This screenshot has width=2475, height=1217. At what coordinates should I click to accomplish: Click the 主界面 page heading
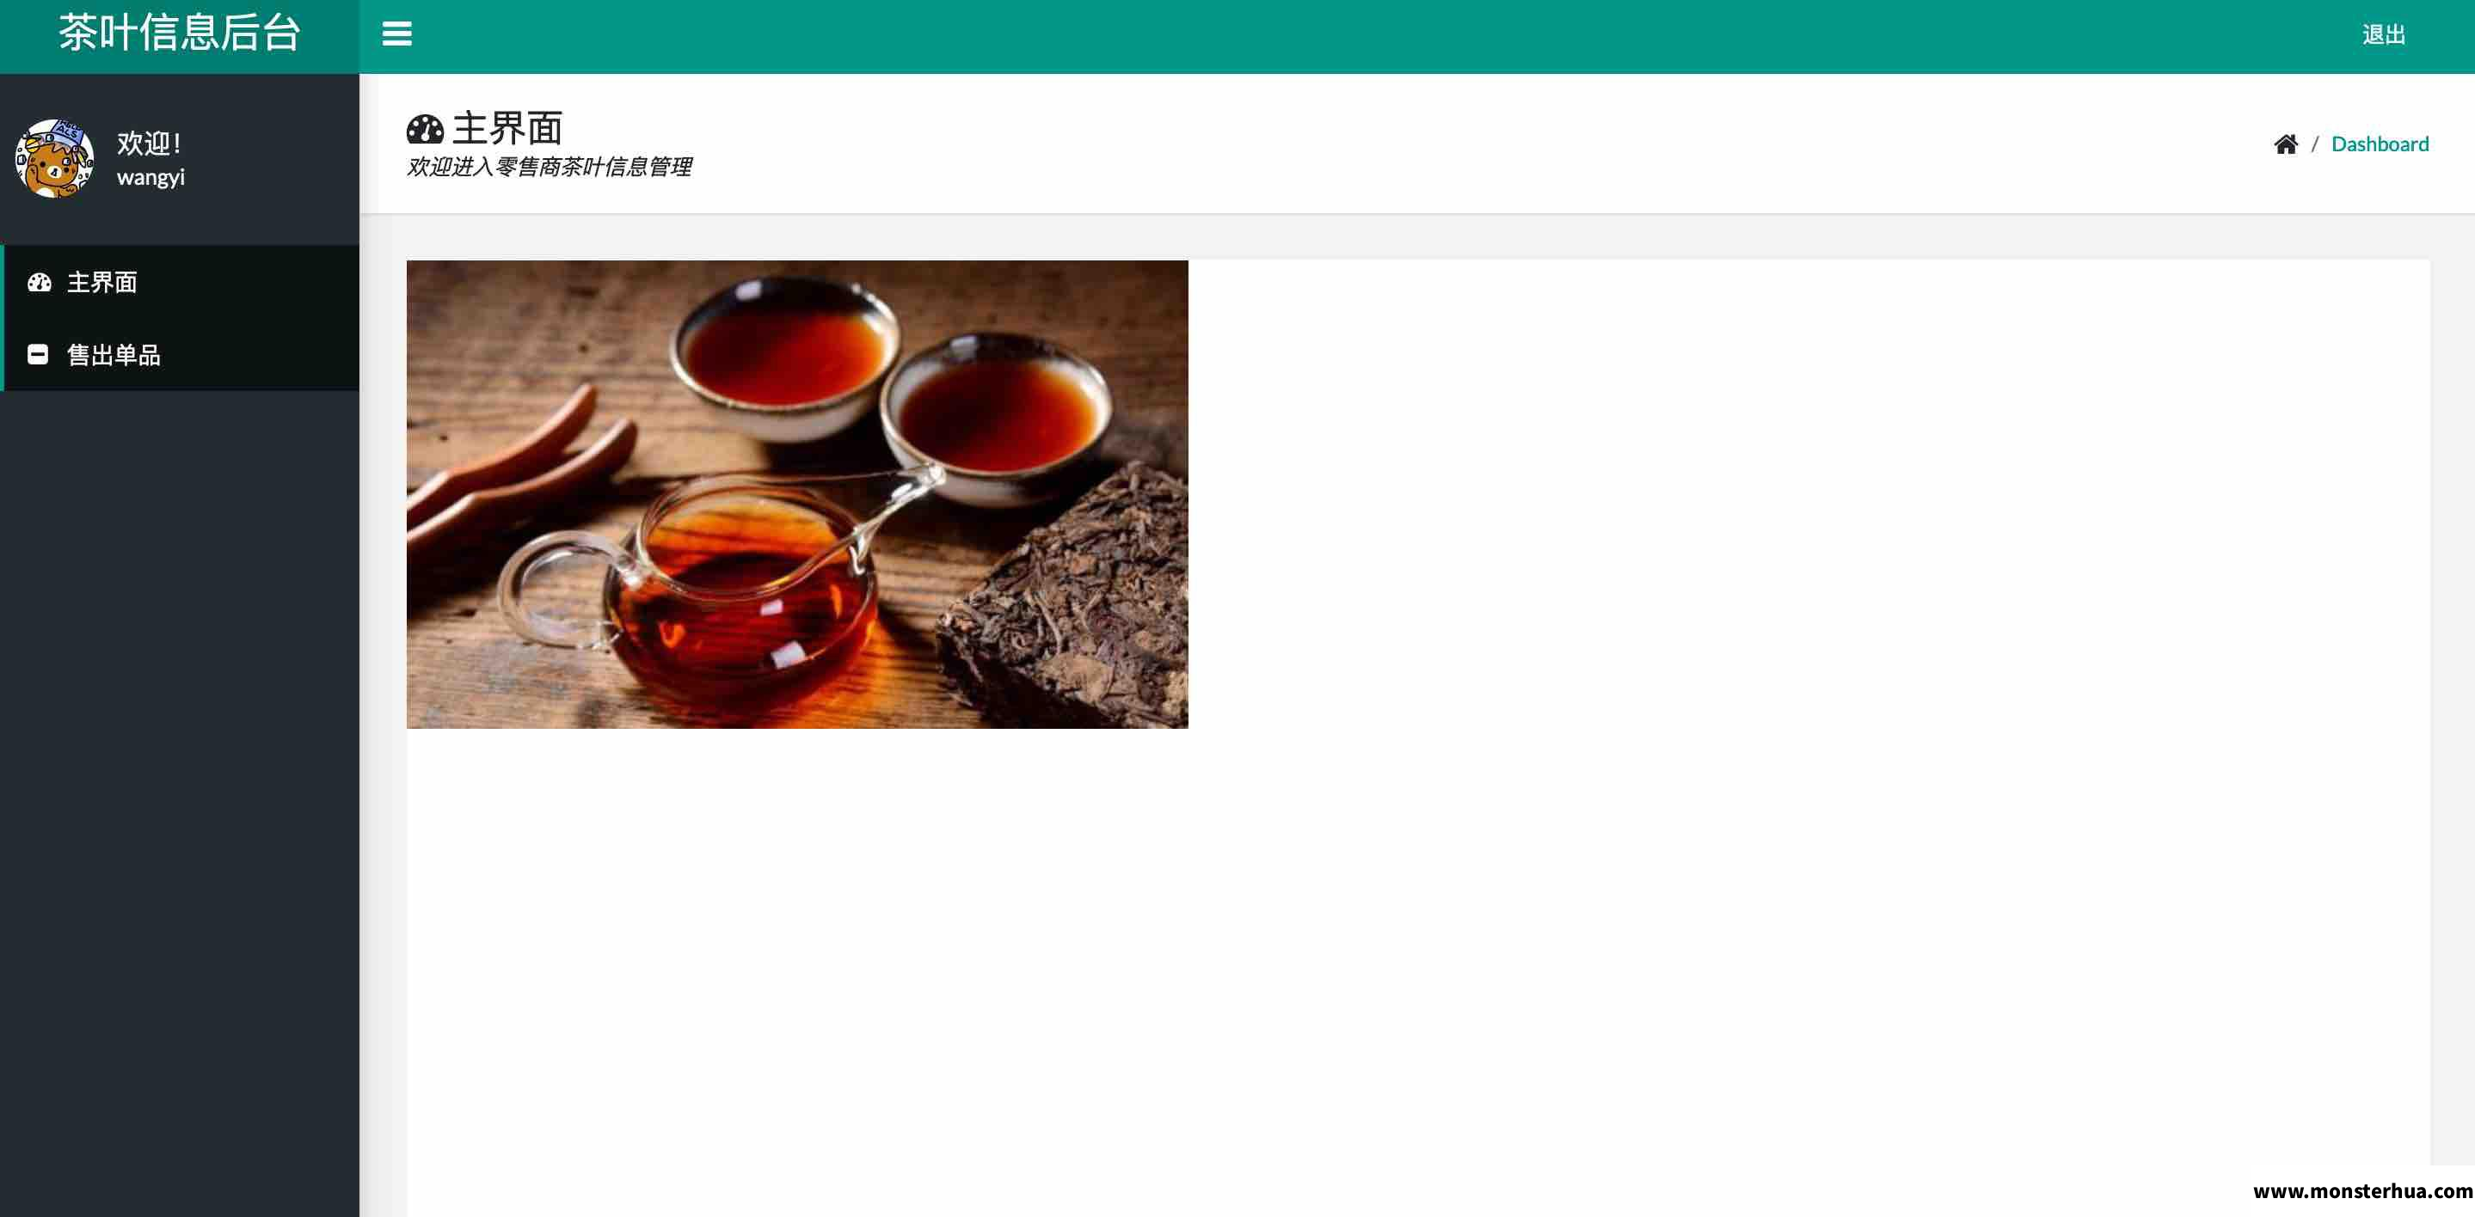tap(507, 128)
